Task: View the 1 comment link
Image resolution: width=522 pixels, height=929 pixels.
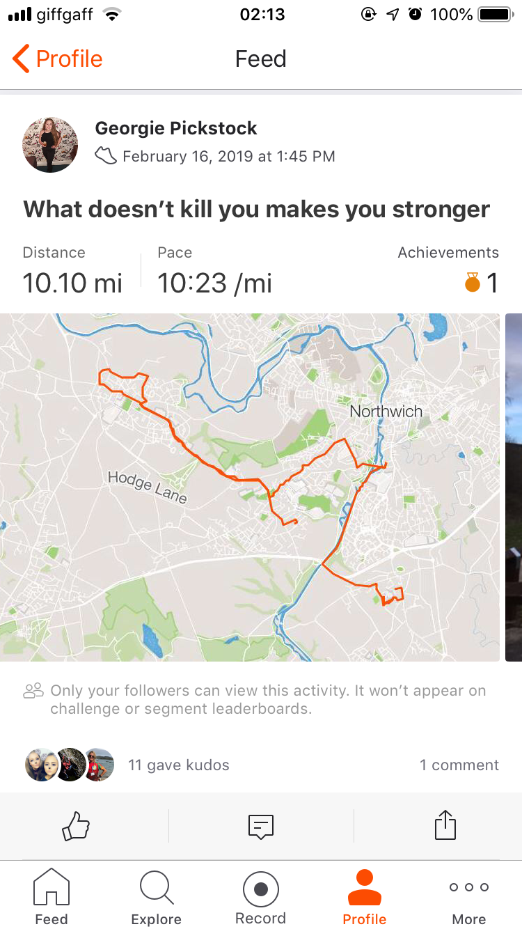Action: (459, 765)
